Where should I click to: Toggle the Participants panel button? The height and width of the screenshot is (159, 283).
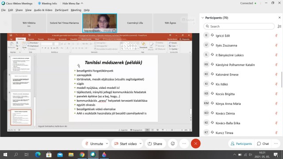coord(241,144)
